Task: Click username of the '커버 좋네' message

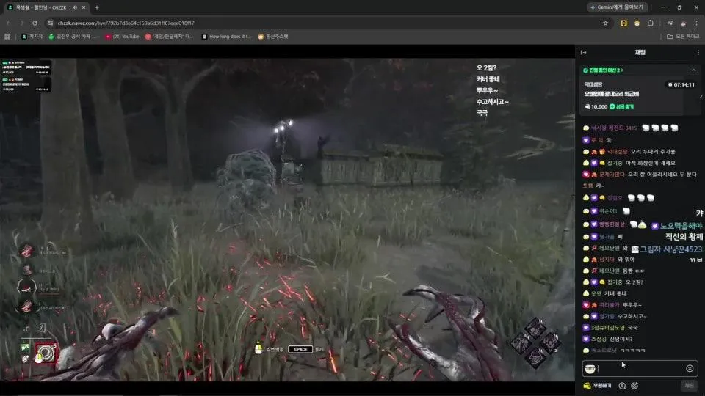Action: coord(596,293)
